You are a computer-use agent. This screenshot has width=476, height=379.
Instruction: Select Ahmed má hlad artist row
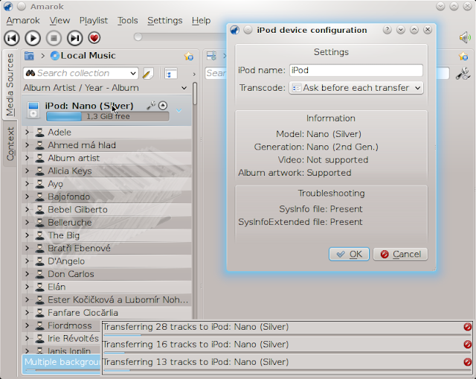point(106,145)
